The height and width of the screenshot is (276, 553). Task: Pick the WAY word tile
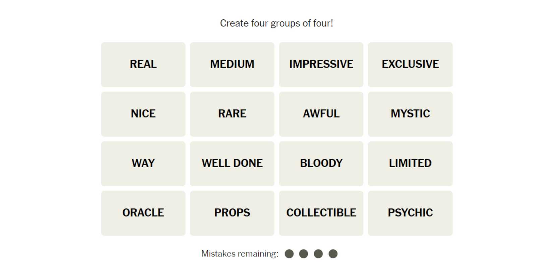pyautogui.click(x=143, y=163)
